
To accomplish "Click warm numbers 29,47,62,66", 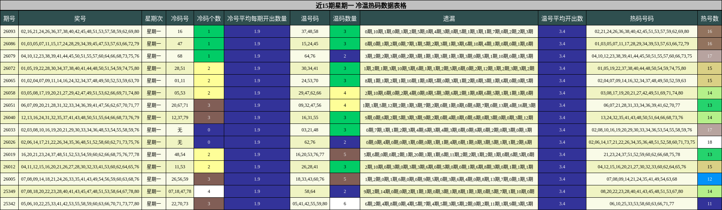I will 310,93.
